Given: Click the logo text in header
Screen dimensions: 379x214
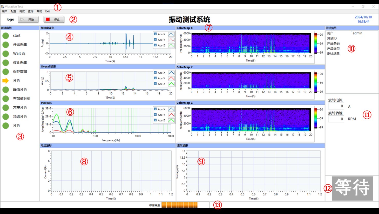Looking at the screenshot, I should (x=10, y=19).
